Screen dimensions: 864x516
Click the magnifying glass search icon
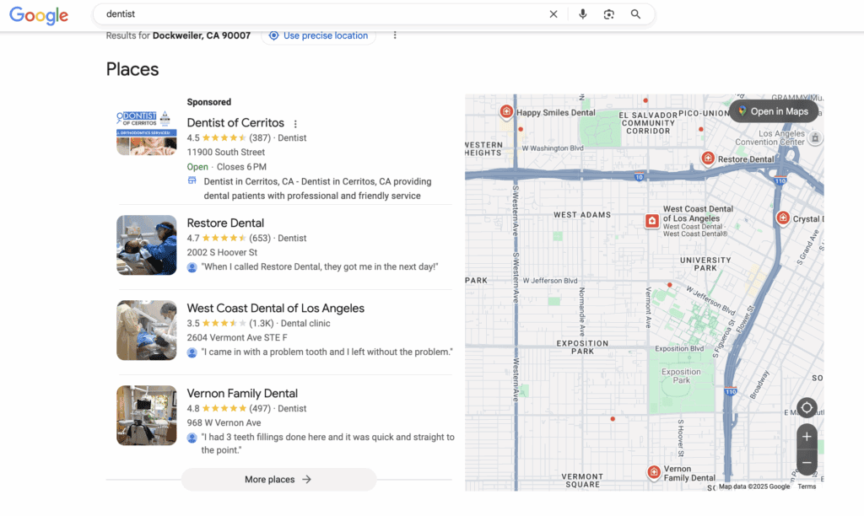635,14
